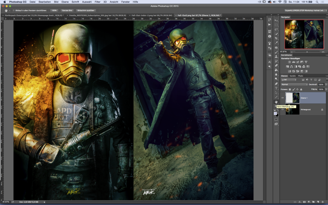
Task: Select the Eyedropper tool
Action: pyautogui.click(x=276, y=43)
